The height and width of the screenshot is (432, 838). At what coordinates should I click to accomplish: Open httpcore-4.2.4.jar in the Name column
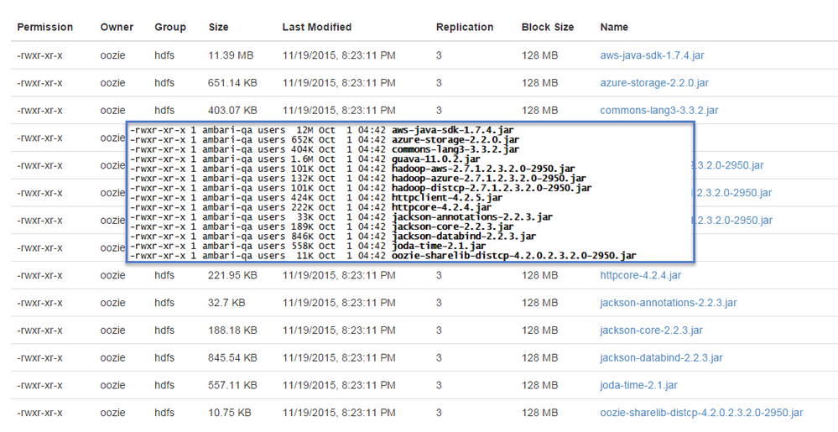click(640, 275)
